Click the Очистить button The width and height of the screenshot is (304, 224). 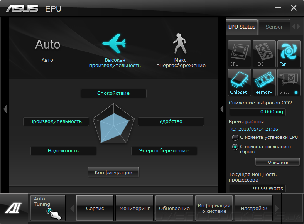[x=278, y=162]
